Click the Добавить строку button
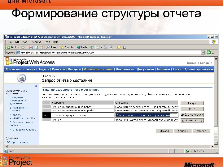 pos(192,115)
